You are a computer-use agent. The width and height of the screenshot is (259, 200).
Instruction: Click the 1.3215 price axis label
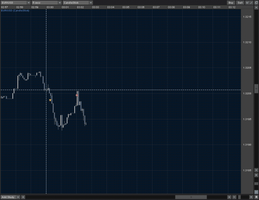[247, 17]
